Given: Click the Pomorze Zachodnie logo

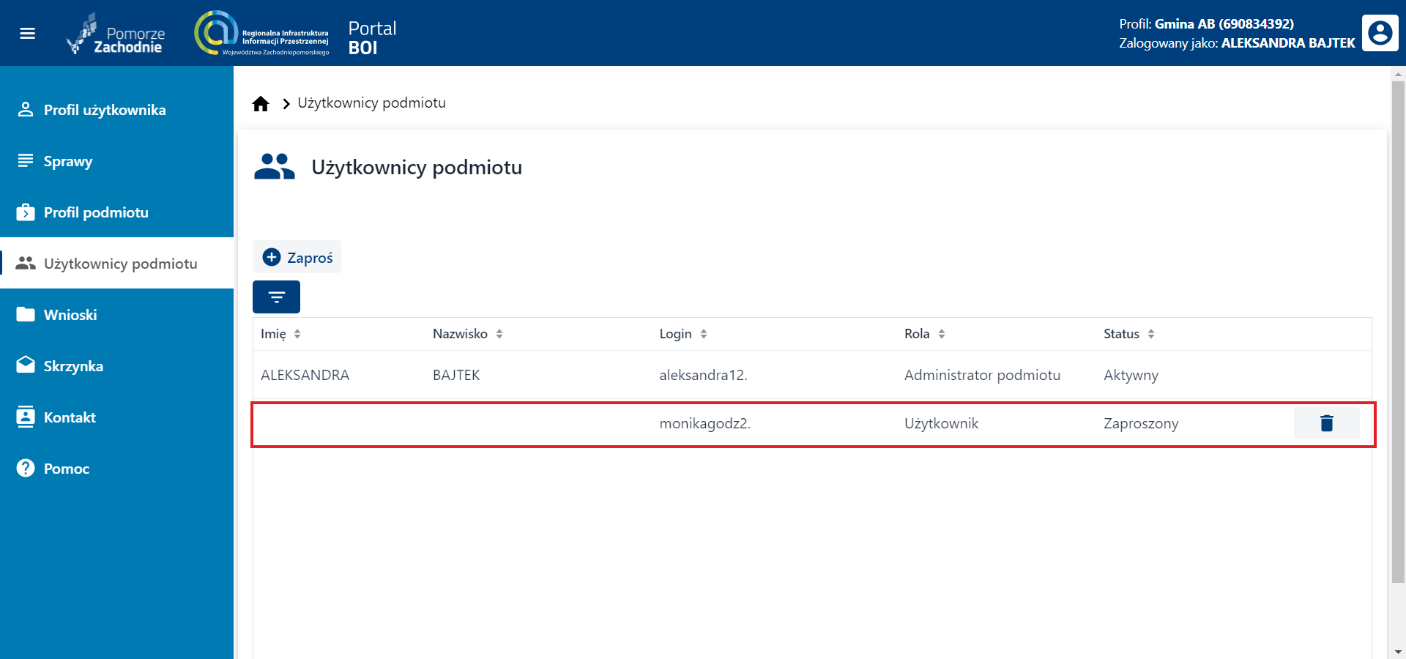Looking at the screenshot, I should (x=117, y=34).
